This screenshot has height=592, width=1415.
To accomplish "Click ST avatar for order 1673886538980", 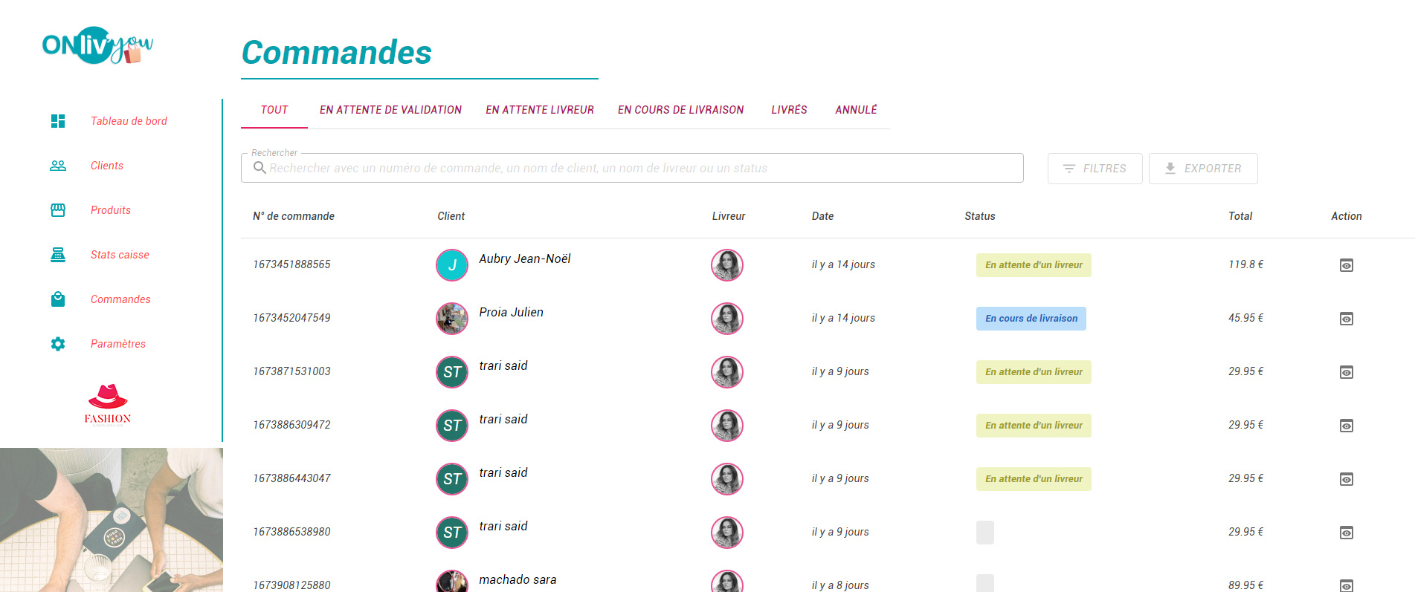I will pyautogui.click(x=452, y=533).
